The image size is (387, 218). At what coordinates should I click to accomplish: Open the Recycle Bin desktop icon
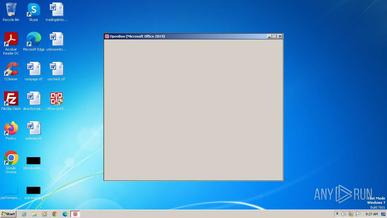tap(11, 12)
